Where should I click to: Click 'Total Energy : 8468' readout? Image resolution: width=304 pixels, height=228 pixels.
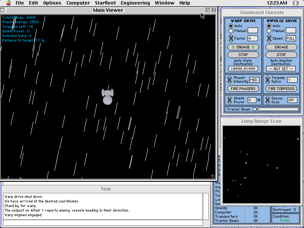click(19, 17)
